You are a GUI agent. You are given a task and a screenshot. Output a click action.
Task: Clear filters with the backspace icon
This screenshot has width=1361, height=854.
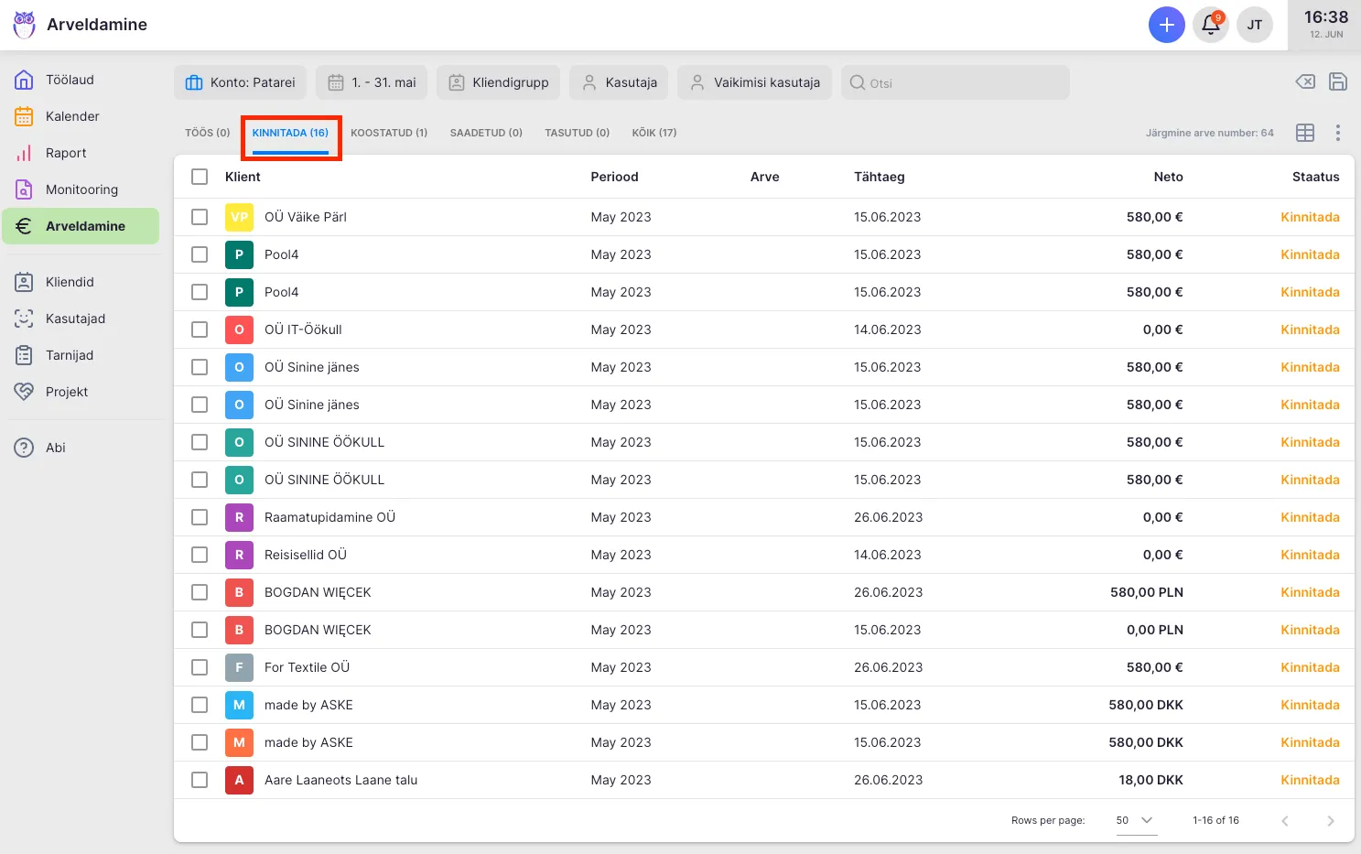point(1305,82)
